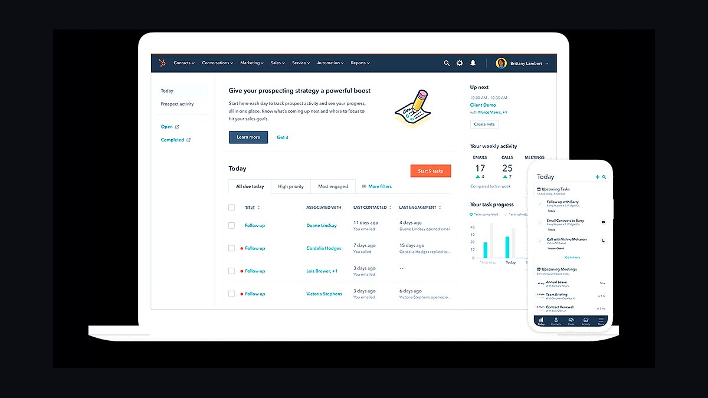
Task: Click the teal Yesterday bar in chart
Action: (486, 250)
